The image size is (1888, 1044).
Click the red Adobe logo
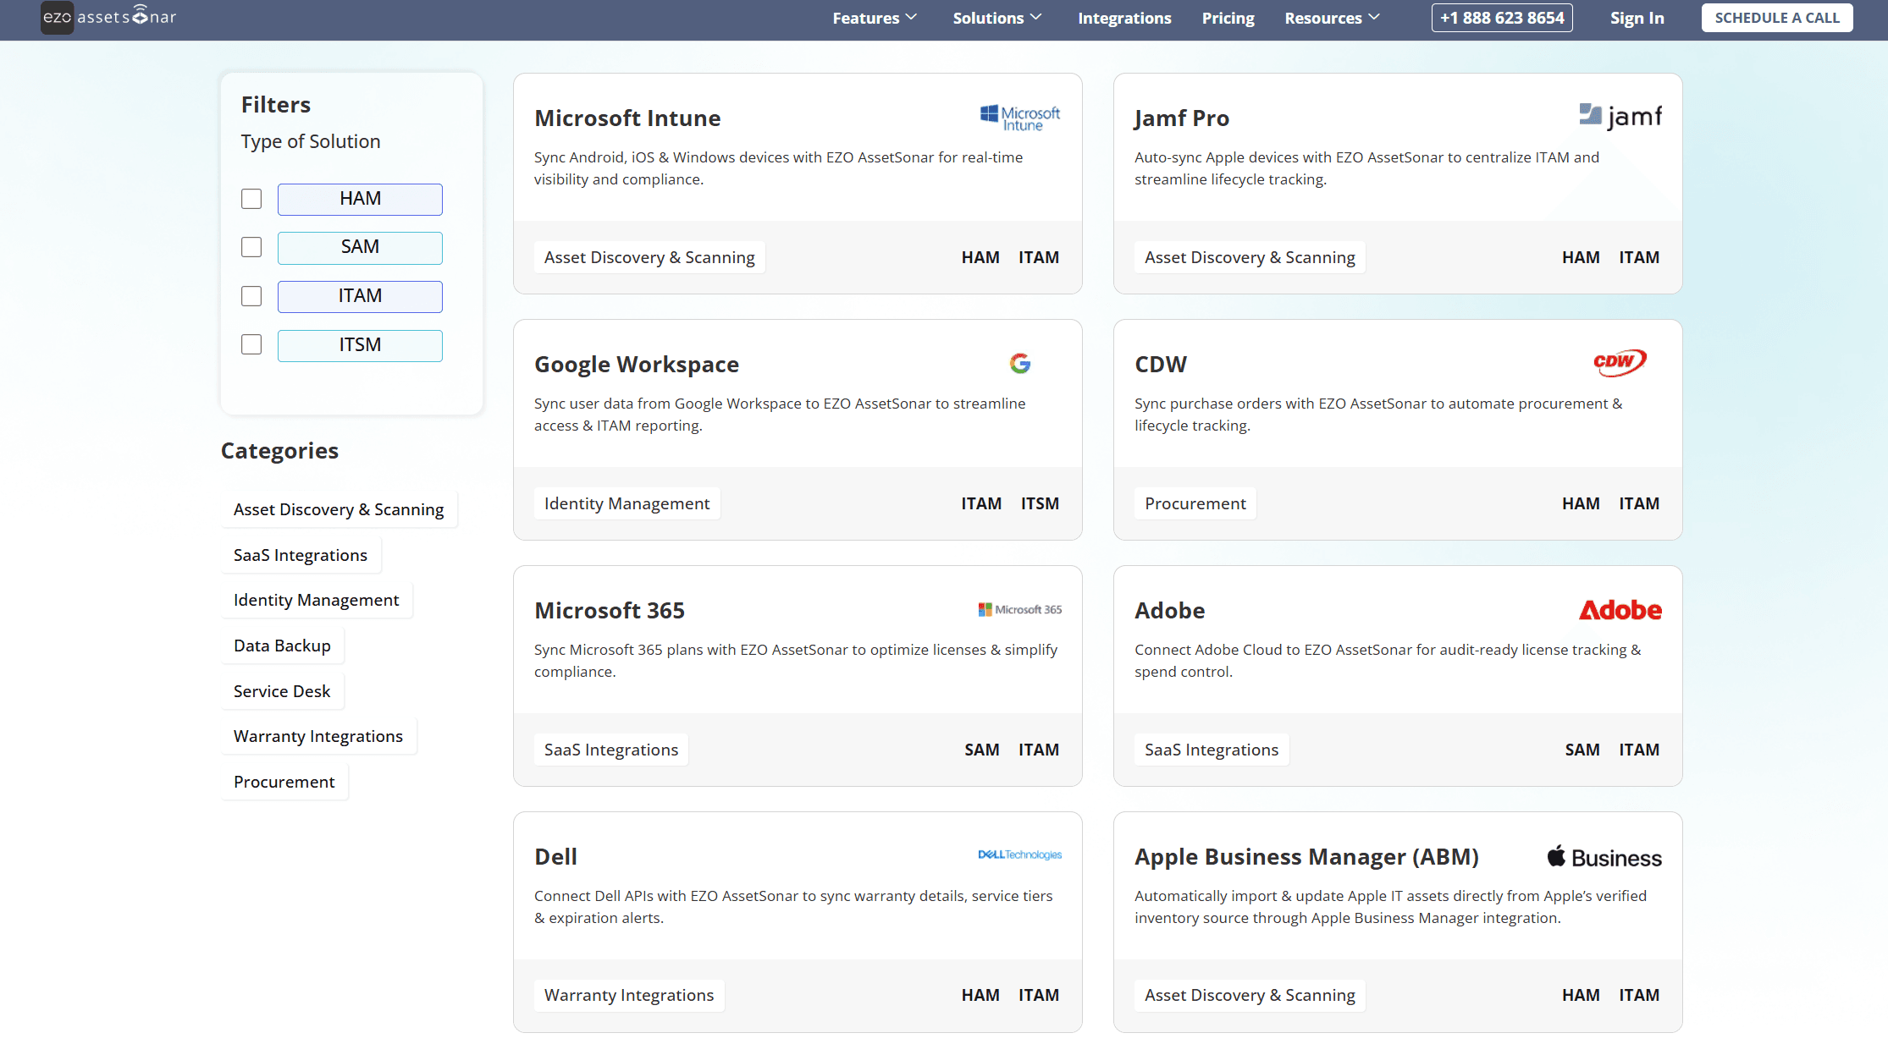click(1620, 610)
